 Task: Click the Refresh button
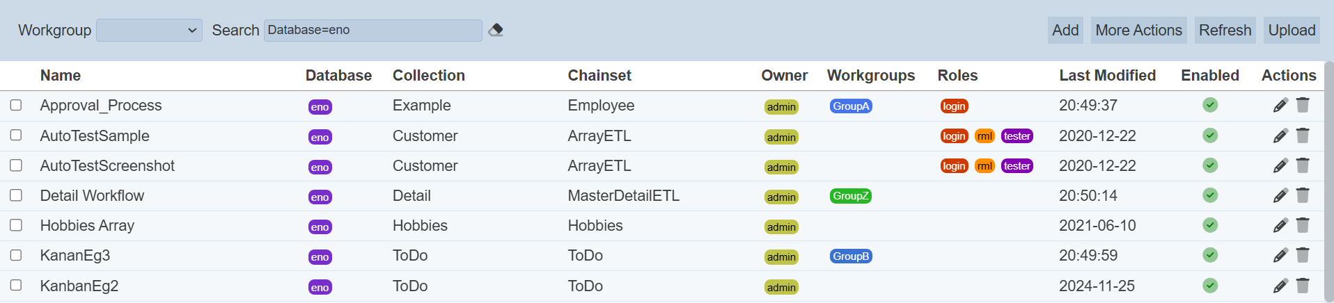pos(1225,31)
